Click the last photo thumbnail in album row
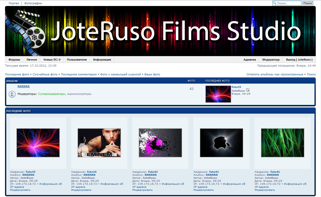Viewport: 321px width, 197px height. coord(218,94)
